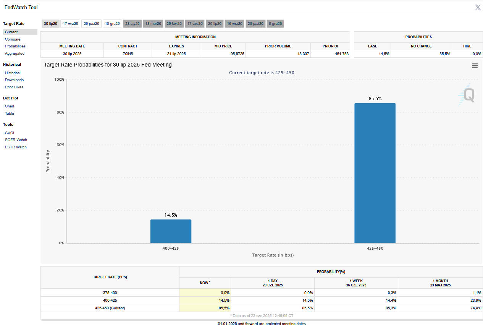Open Compare under Target Rate
The image size is (483, 325).
tap(13, 39)
